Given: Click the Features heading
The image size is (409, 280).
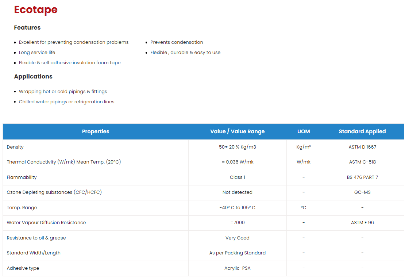Looking at the screenshot, I should 27,28.
